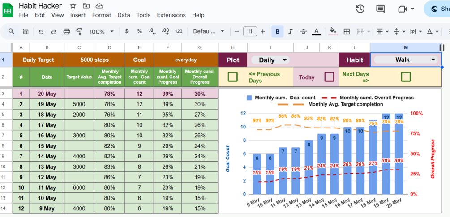Open the zoom 100% dropdown
This screenshot has width=450, height=217.
(101, 31)
